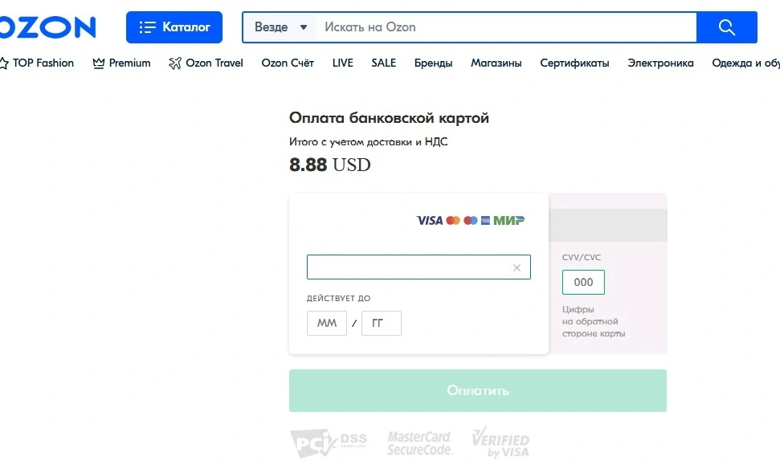Click the Premium crown icon
This screenshot has height=473, width=780.
coord(99,63)
